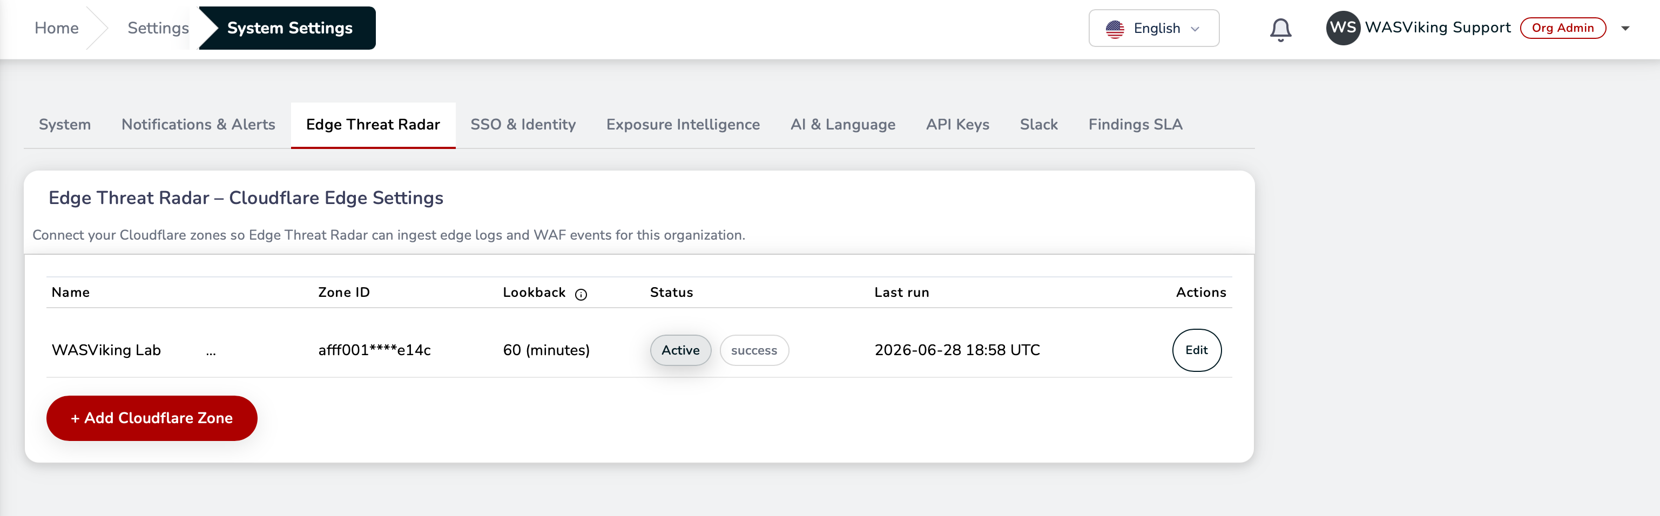Edit the WASViking Lab zone

point(1196,350)
